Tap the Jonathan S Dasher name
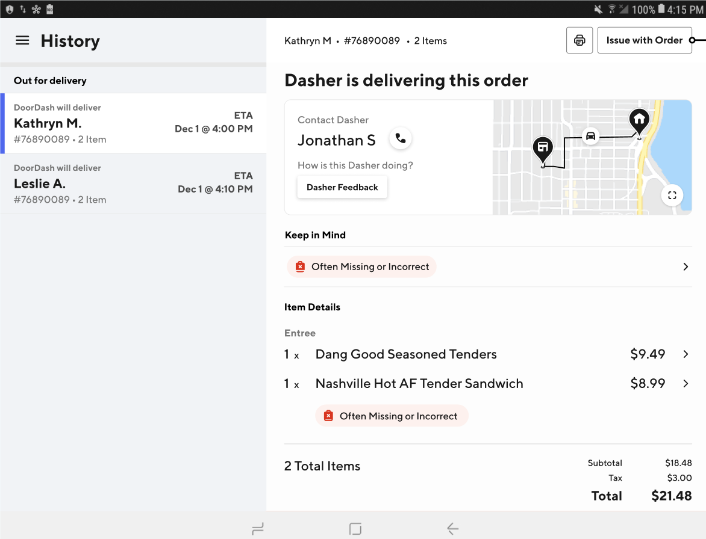The height and width of the screenshot is (539, 706). click(336, 140)
